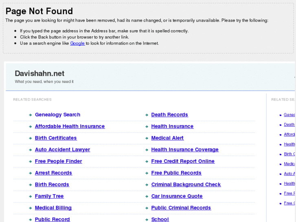Click the arrow bullet beside Car Insurance Quote
The height and width of the screenshot is (222, 296).
click(x=147, y=196)
